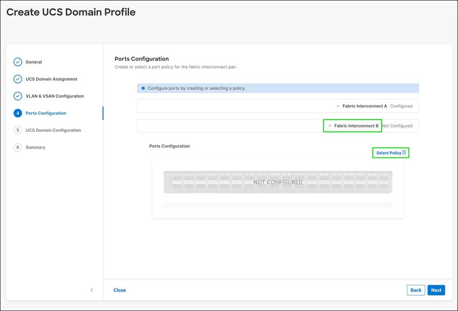Go back using the Back button
This screenshot has height=311, width=458.
pyautogui.click(x=416, y=290)
